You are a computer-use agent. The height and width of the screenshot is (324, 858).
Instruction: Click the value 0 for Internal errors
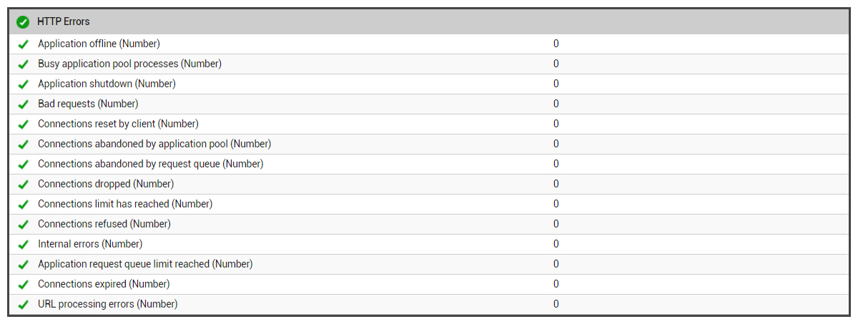click(556, 244)
